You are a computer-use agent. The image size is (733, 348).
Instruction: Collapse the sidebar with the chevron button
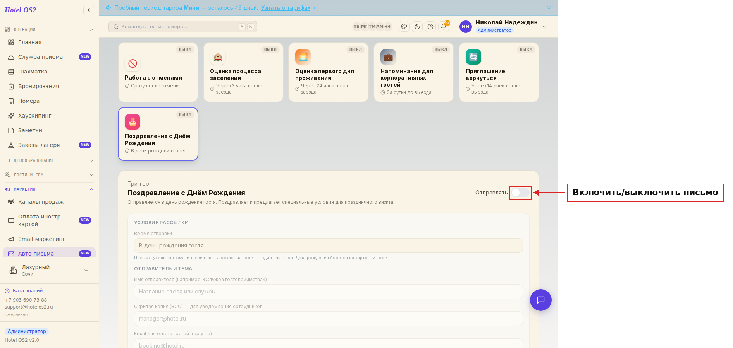[x=89, y=10]
